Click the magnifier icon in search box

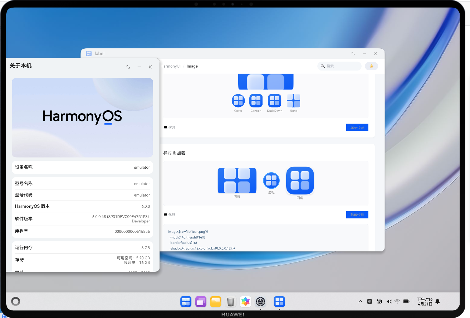[x=323, y=66]
